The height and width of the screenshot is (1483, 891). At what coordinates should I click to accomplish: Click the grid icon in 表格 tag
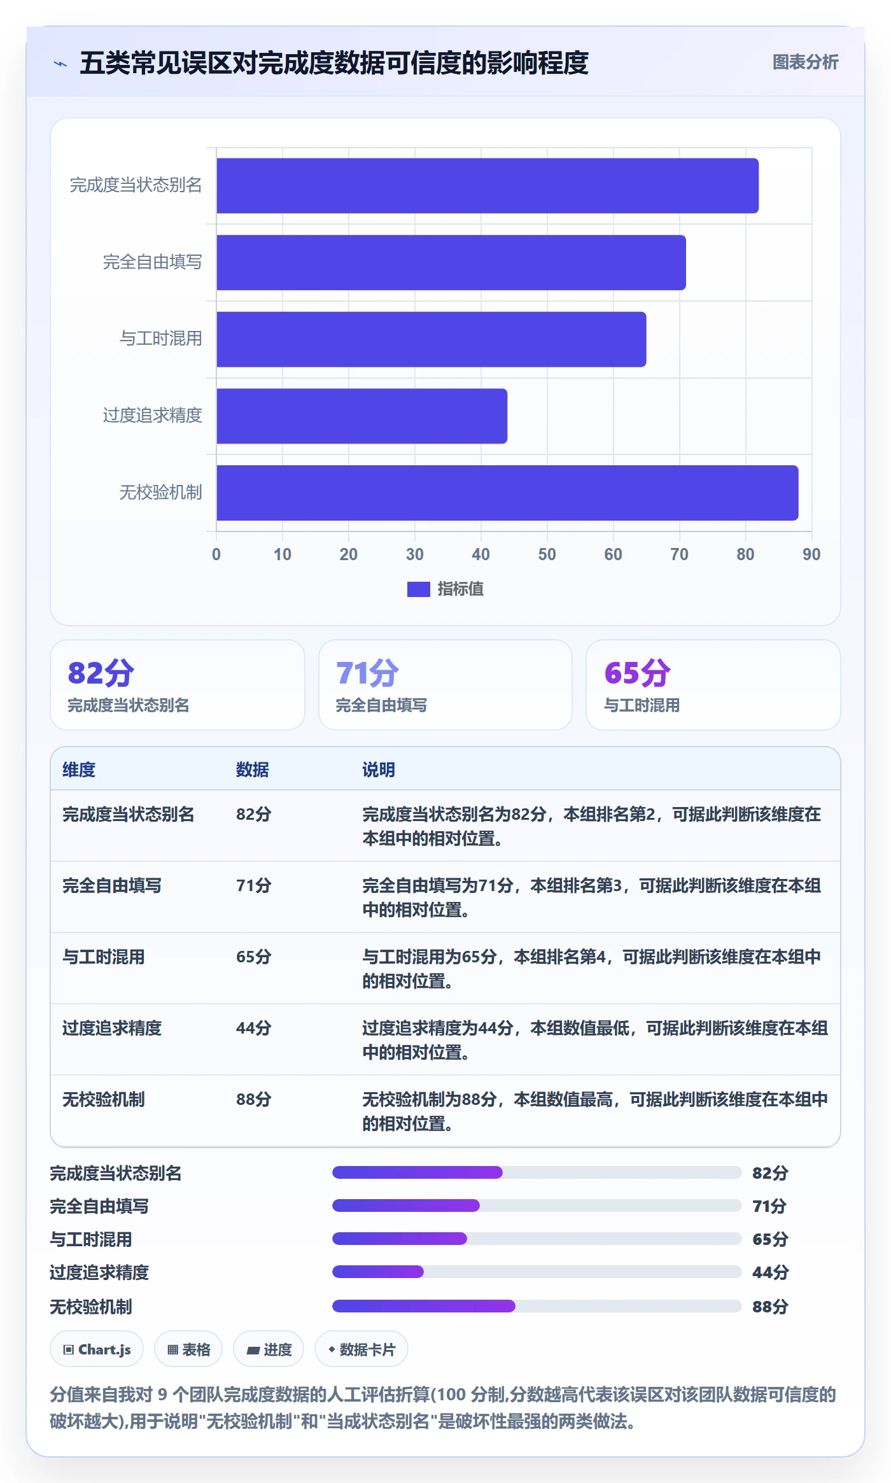tap(172, 1349)
